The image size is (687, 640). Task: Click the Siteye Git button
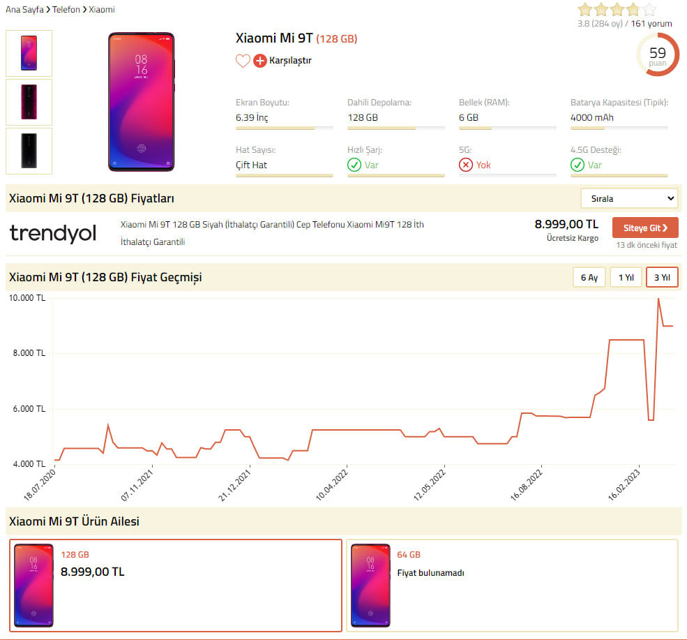point(645,228)
